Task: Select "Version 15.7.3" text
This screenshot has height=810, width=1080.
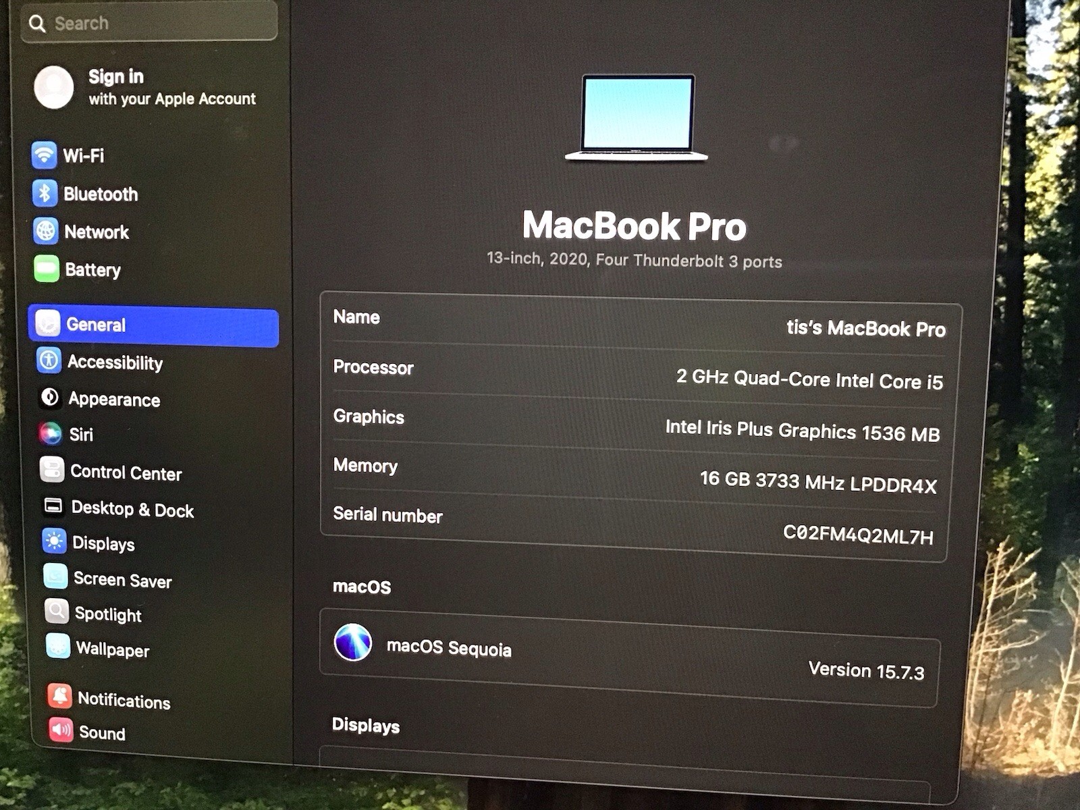Action: tap(867, 670)
